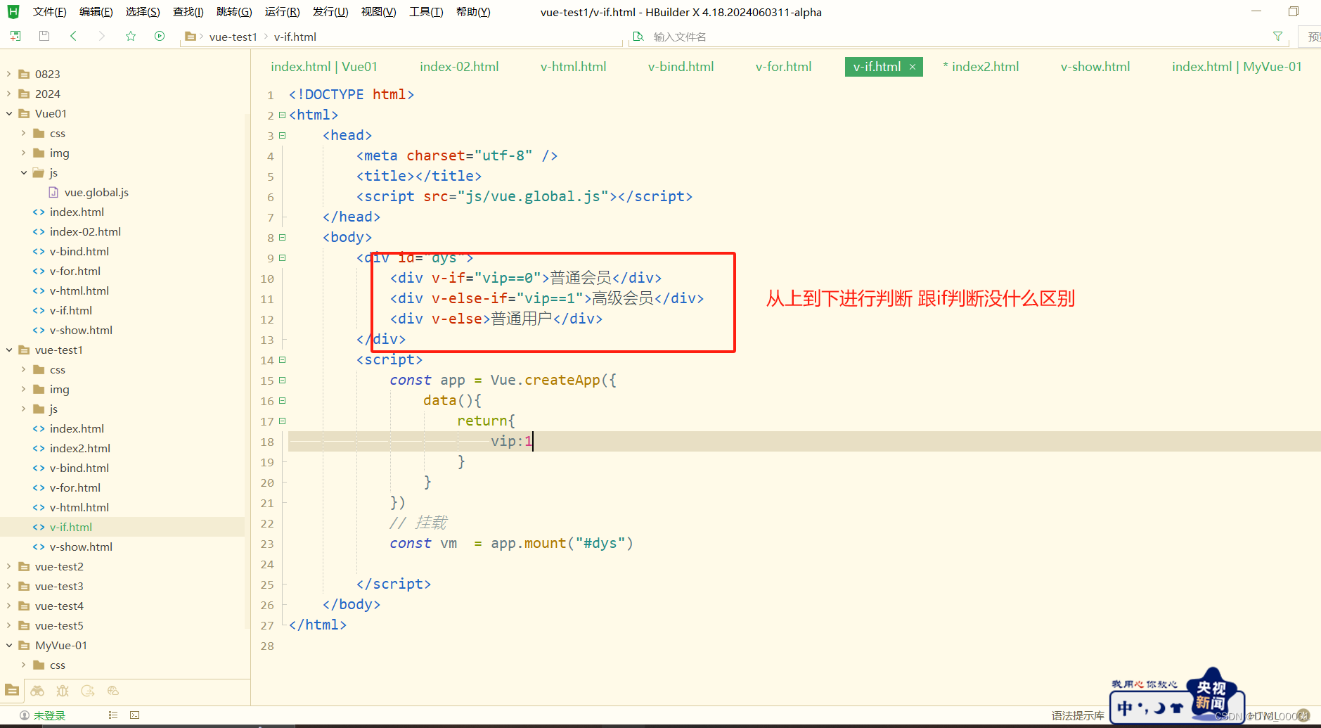The width and height of the screenshot is (1321, 728).
Task: Close the v-if.html tab
Action: (913, 67)
